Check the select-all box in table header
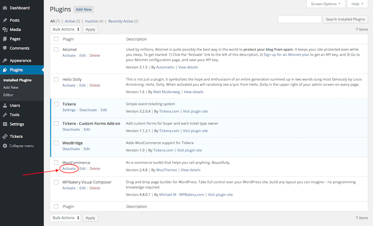The image size is (373, 226). pyautogui.click(x=56, y=39)
